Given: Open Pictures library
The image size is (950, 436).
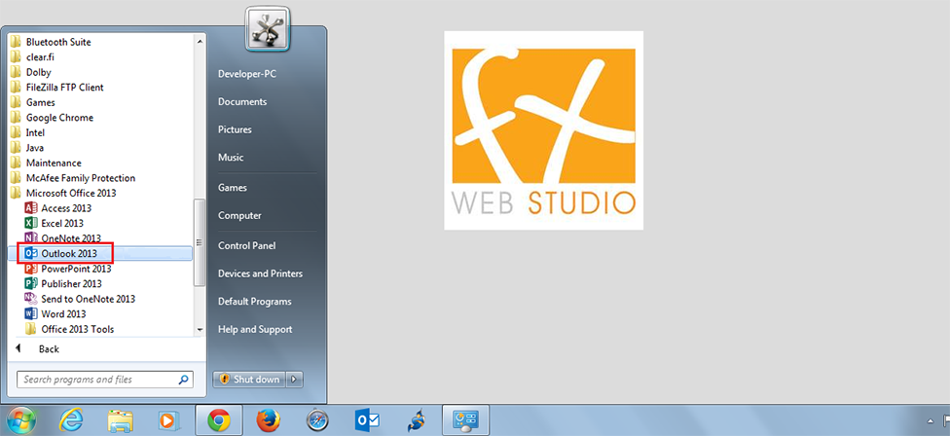Looking at the screenshot, I should tap(236, 129).
